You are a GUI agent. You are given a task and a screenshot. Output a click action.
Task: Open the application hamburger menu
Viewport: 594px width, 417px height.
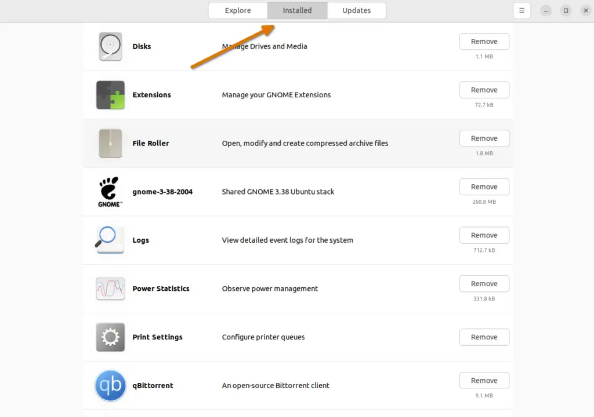tap(521, 10)
